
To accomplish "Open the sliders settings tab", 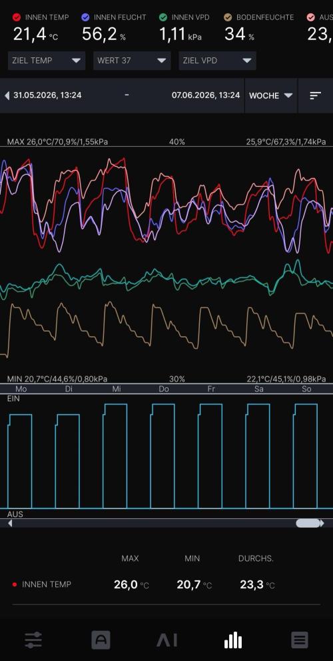I will click(x=33, y=640).
